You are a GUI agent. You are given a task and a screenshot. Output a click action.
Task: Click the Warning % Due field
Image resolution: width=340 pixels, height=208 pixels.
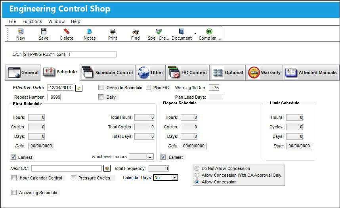214,88
